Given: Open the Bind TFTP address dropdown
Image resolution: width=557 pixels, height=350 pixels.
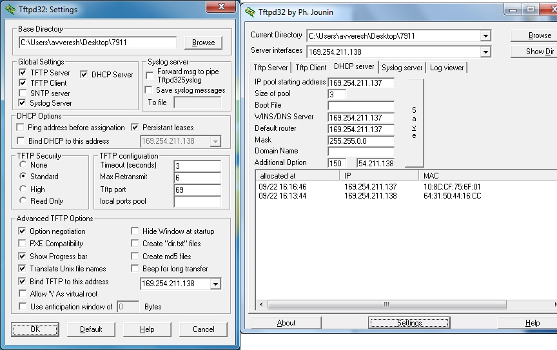Looking at the screenshot, I should click(x=215, y=284).
